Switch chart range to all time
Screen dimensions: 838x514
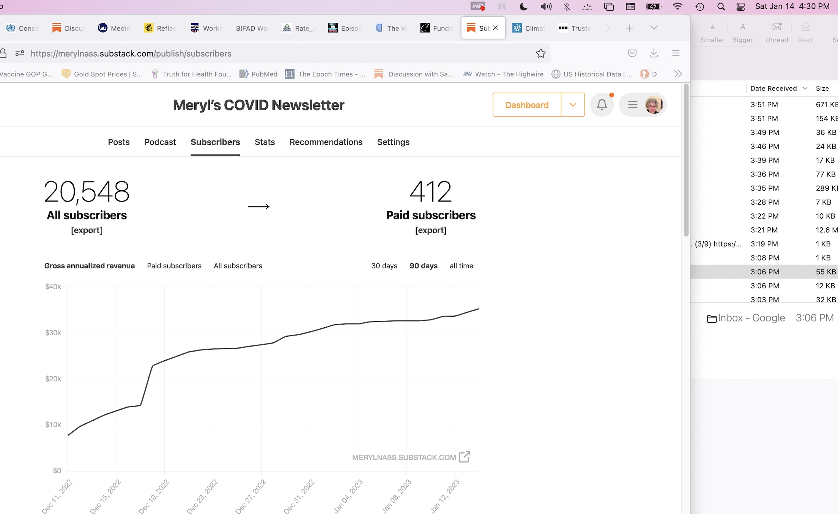click(x=461, y=266)
